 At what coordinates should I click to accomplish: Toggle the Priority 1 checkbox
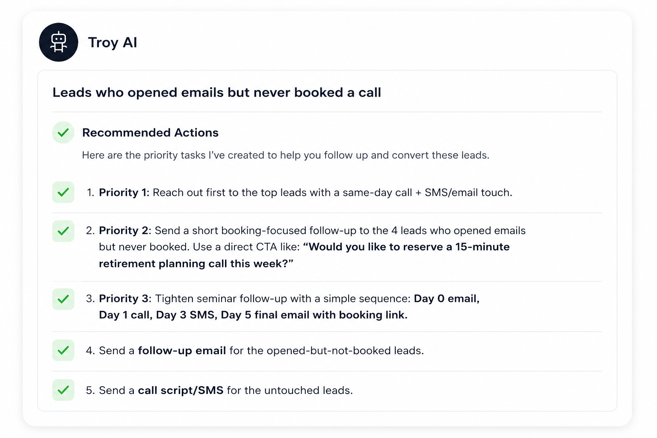pyautogui.click(x=63, y=192)
